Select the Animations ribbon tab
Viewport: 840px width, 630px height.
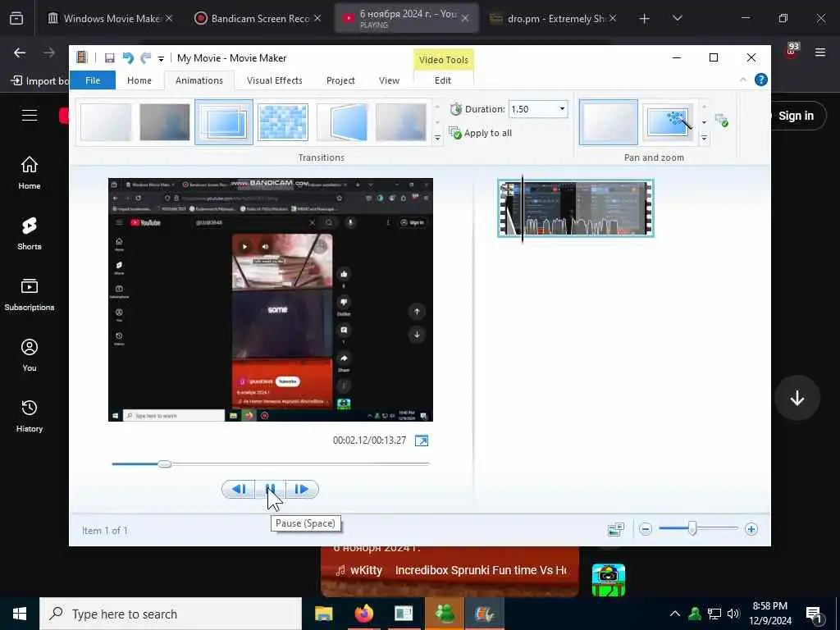[199, 80]
